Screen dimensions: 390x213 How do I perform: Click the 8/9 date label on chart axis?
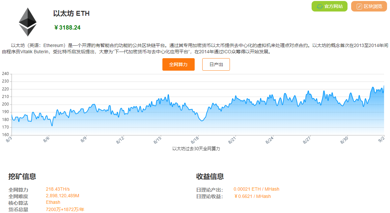pyautogui.click(x=84, y=139)
